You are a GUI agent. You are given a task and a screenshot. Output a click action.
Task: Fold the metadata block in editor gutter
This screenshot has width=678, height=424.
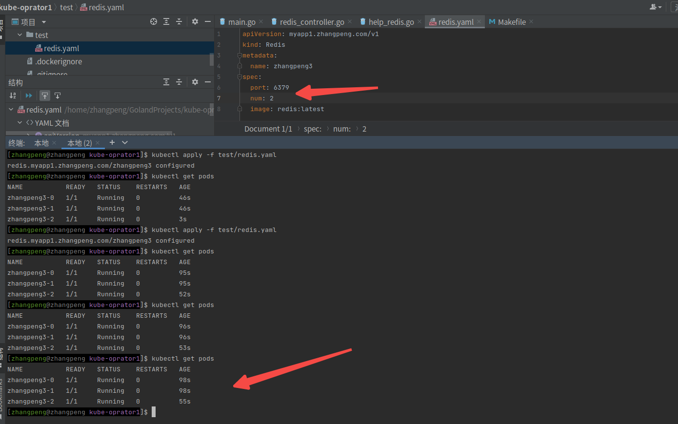(x=239, y=55)
